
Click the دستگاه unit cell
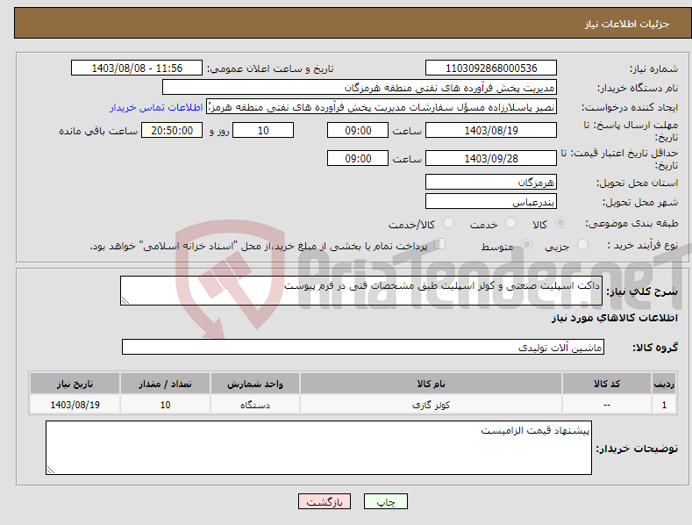254,405
